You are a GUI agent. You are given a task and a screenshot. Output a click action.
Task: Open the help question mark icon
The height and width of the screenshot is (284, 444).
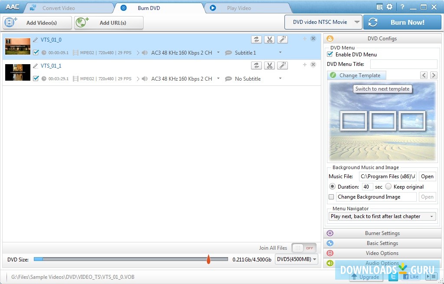[402, 7]
